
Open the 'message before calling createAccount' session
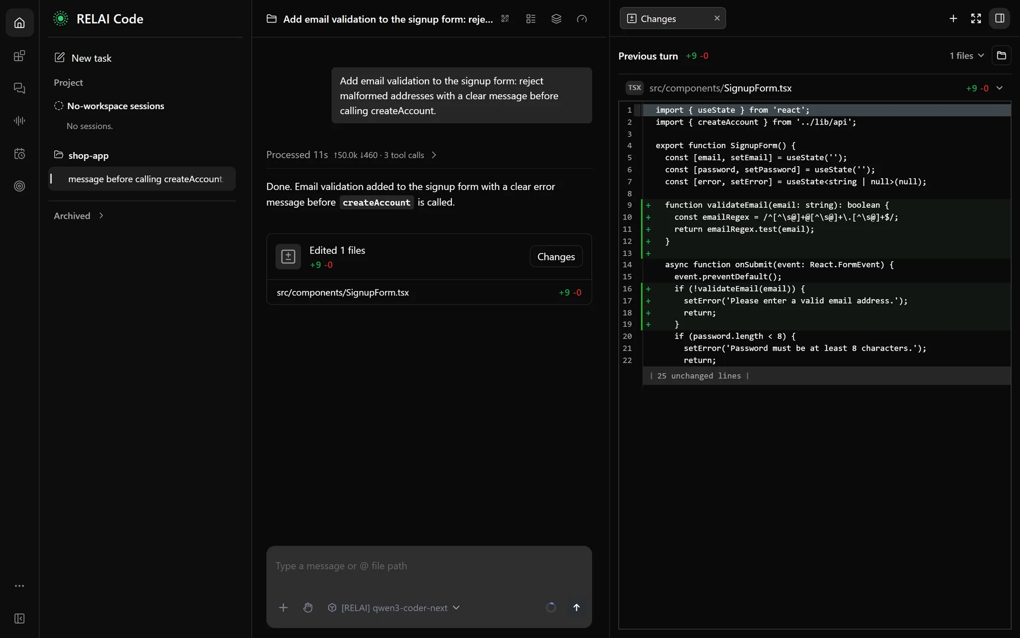(142, 179)
